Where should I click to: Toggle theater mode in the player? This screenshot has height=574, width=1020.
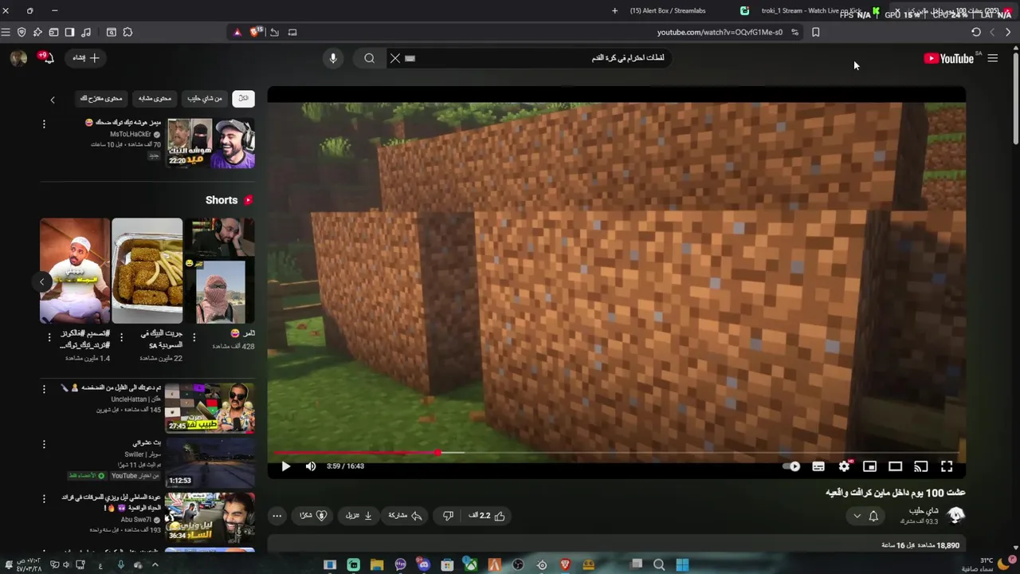pyautogui.click(x=896, y=466)
